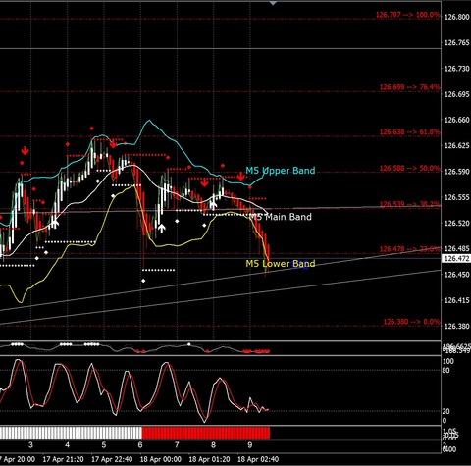471x466 pixels.
Task: Click red down arrow beside M5 Upper Band label
Action: [x=241, y=177]
